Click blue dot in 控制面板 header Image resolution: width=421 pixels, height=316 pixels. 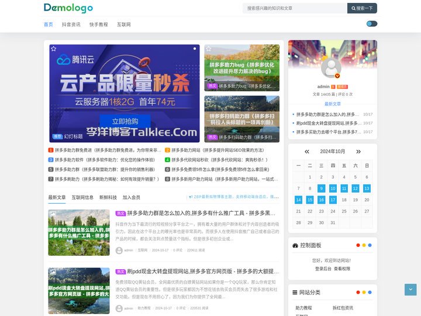(370, 245)
